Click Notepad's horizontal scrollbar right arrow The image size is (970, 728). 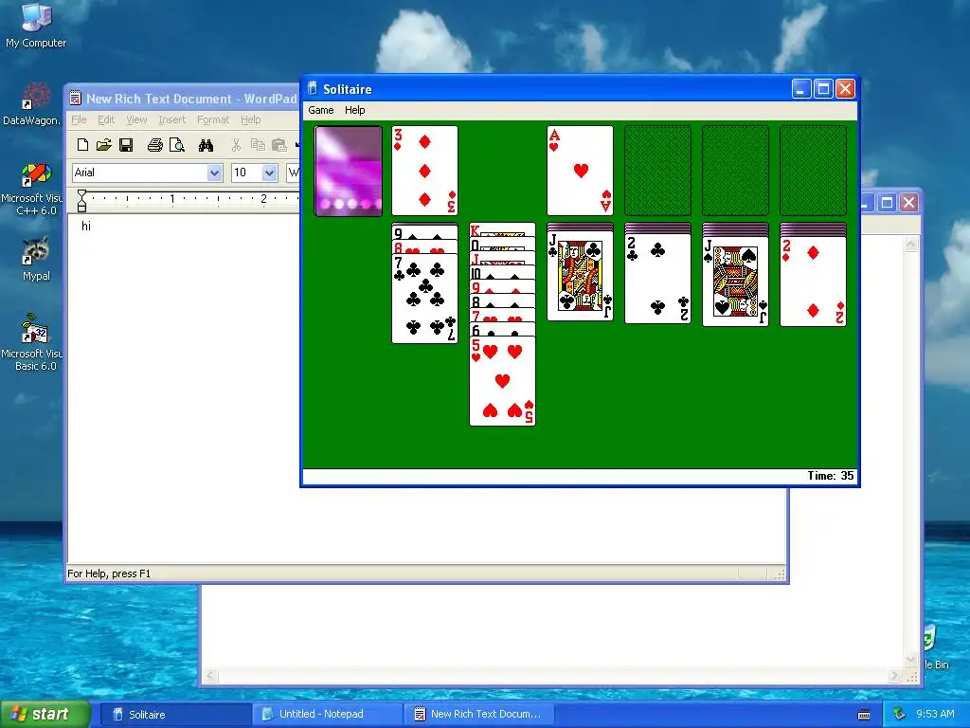(894, 675)
